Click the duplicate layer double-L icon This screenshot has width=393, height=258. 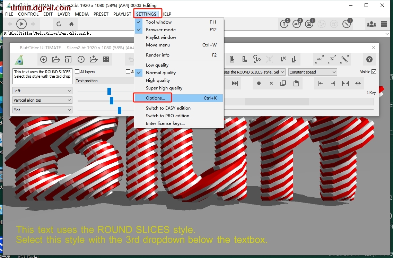294,59
